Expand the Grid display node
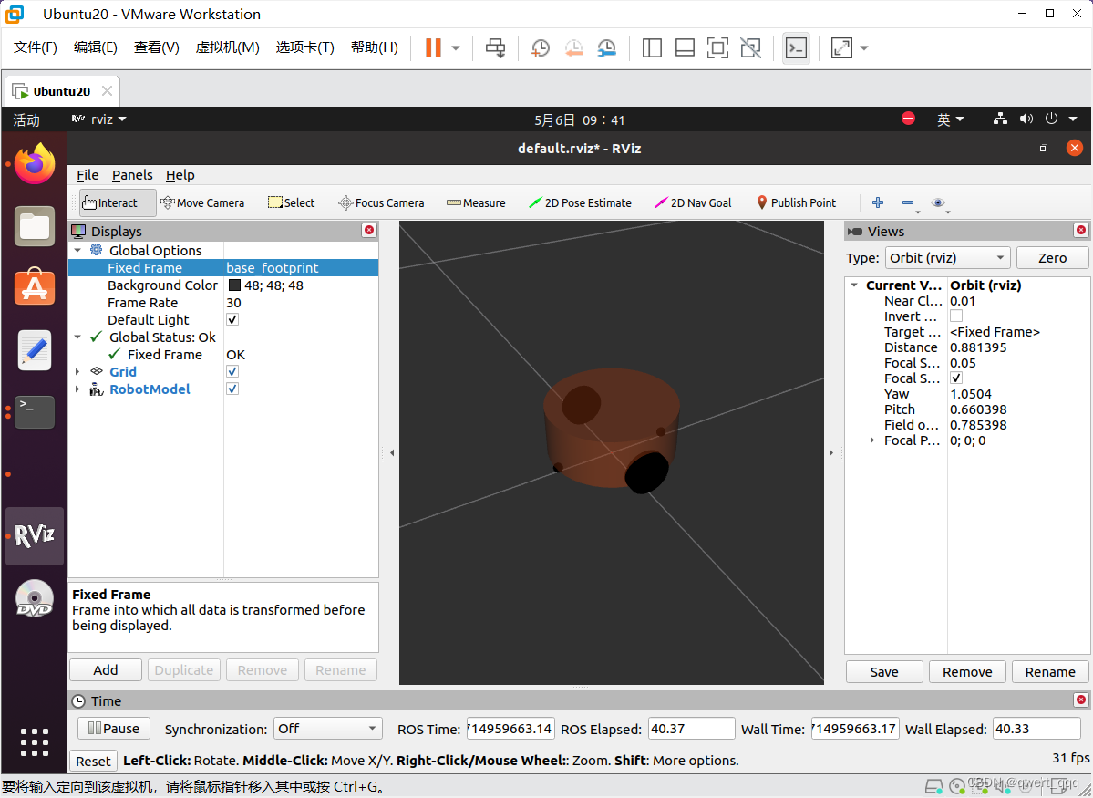The width and height of the screenshot is (1093, 798). (77, 372)
